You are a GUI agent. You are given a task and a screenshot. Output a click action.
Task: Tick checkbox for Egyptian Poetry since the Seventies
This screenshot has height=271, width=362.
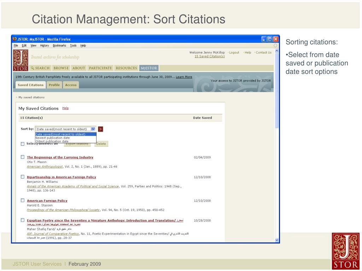coord(23,220)
